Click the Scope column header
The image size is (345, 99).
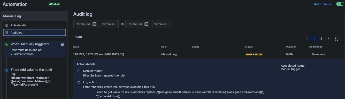196,47
